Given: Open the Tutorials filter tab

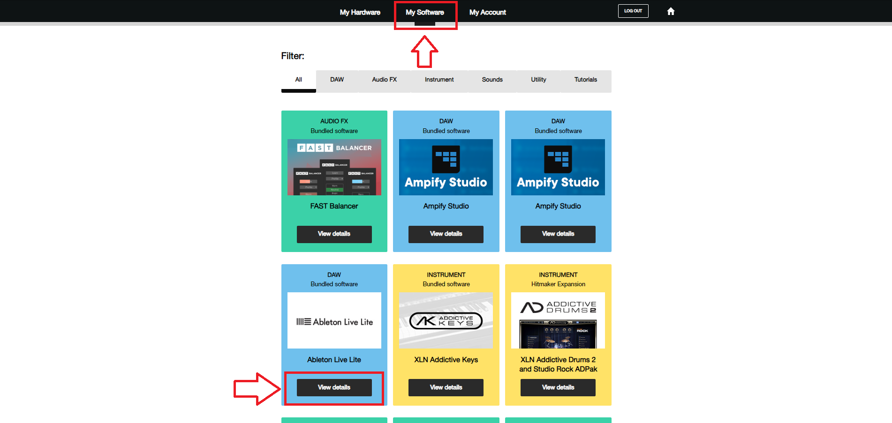Looking at the screenshot, I should pos(586,80).
